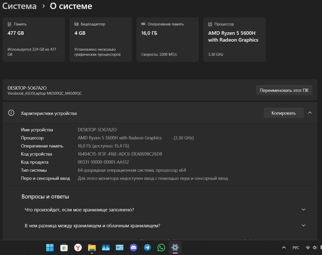Open Microsoft Store from taskbar
Image resolution: width=322 pixels, height=255 pixels.
(64, 248)
